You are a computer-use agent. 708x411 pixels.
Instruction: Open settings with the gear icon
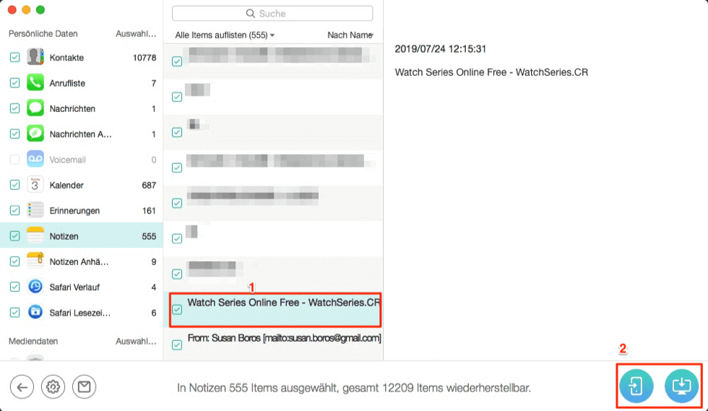coord(53,387)
